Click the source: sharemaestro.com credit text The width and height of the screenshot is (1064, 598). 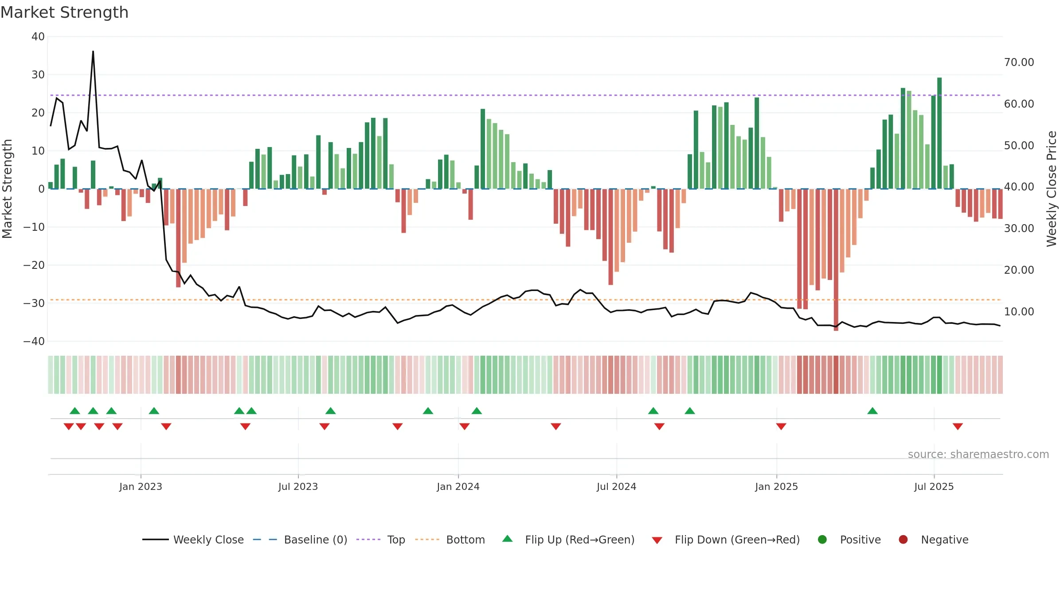coord(978,454)
